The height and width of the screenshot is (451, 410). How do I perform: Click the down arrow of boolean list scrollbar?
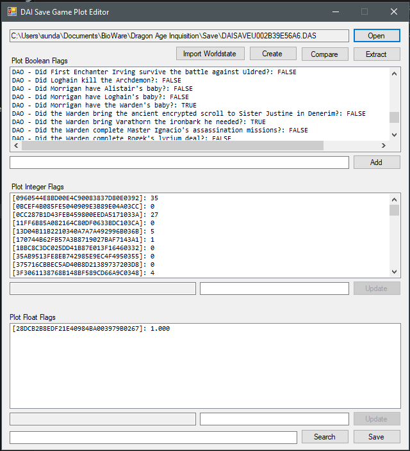(394, 135)
